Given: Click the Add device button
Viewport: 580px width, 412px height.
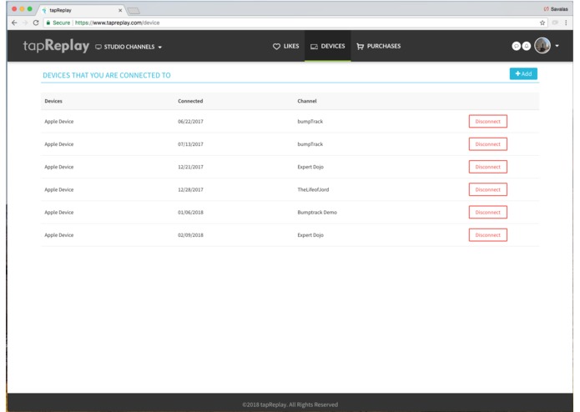Looking at the screenshot, I should pos(523,74).
